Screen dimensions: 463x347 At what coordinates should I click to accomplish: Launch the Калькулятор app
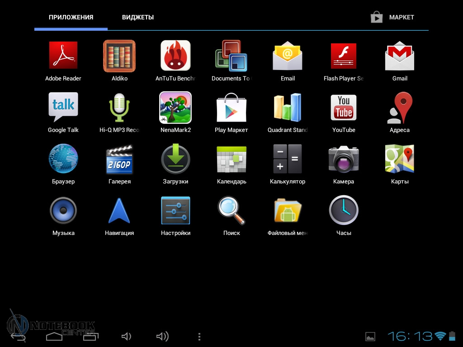pyautogui.click(x=288, y=159)
